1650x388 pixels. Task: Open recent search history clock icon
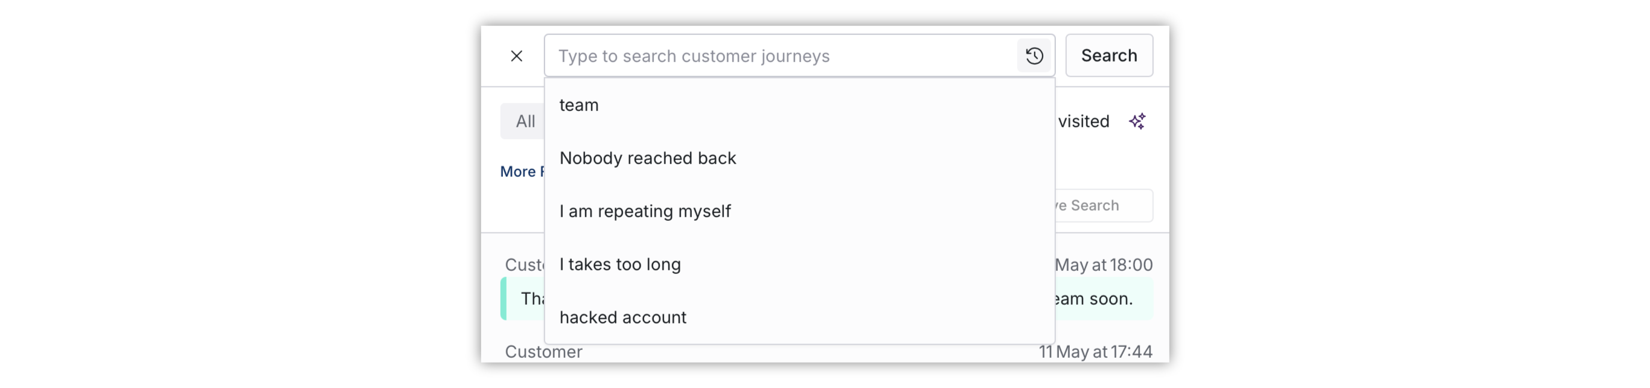tap(1034, 56)
